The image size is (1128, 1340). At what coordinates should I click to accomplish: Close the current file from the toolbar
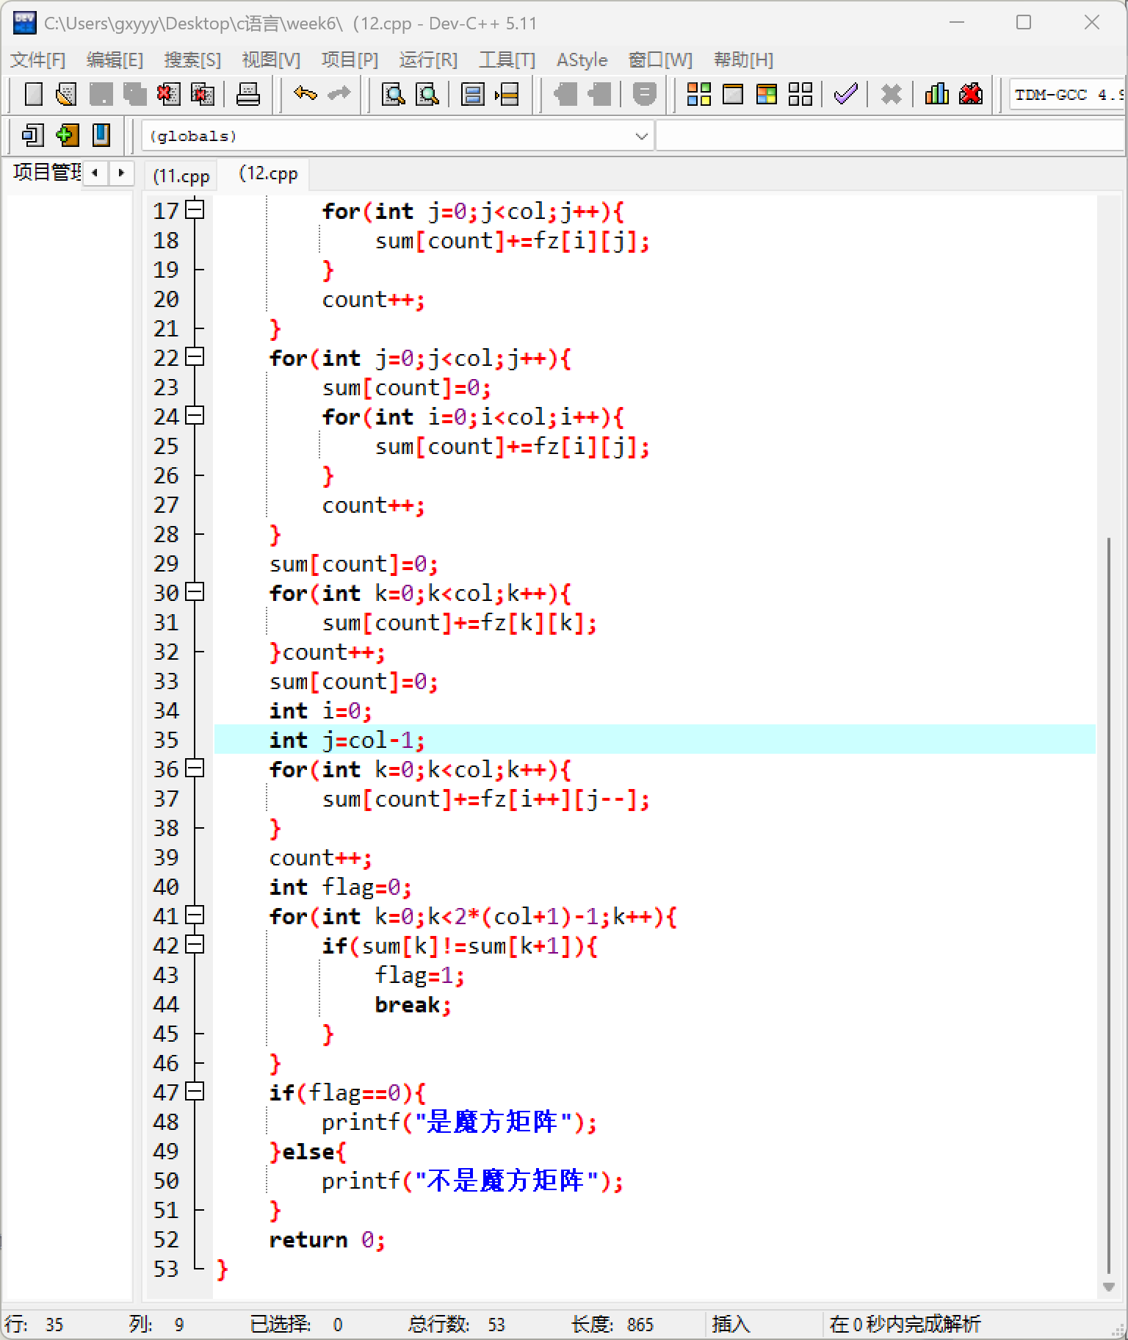click(168, 94)
